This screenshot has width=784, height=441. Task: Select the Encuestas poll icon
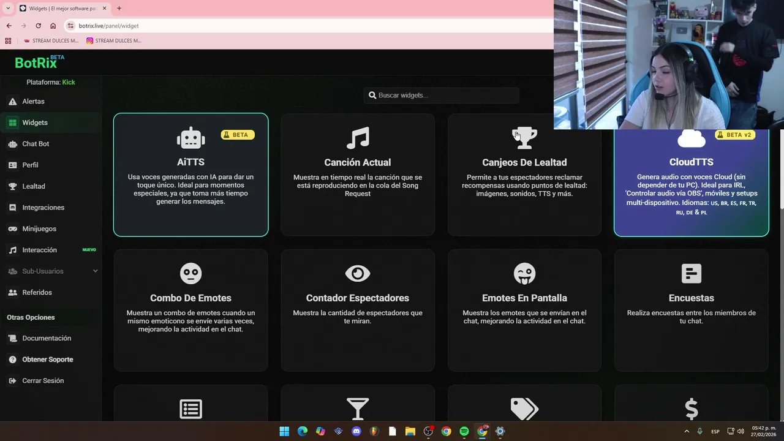click(691, 274)
